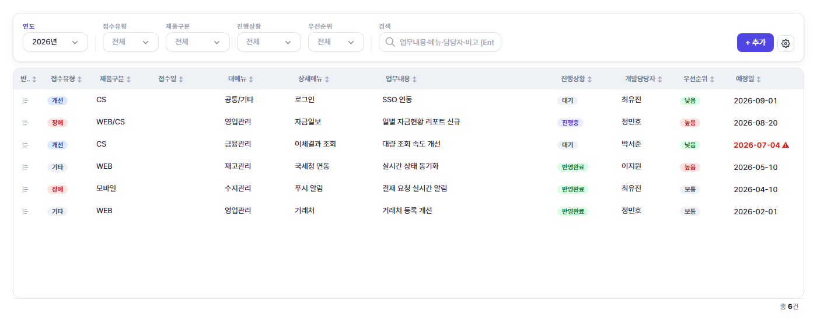
Task: Click the 금융관리 menu cell
Action: (238, 144)
